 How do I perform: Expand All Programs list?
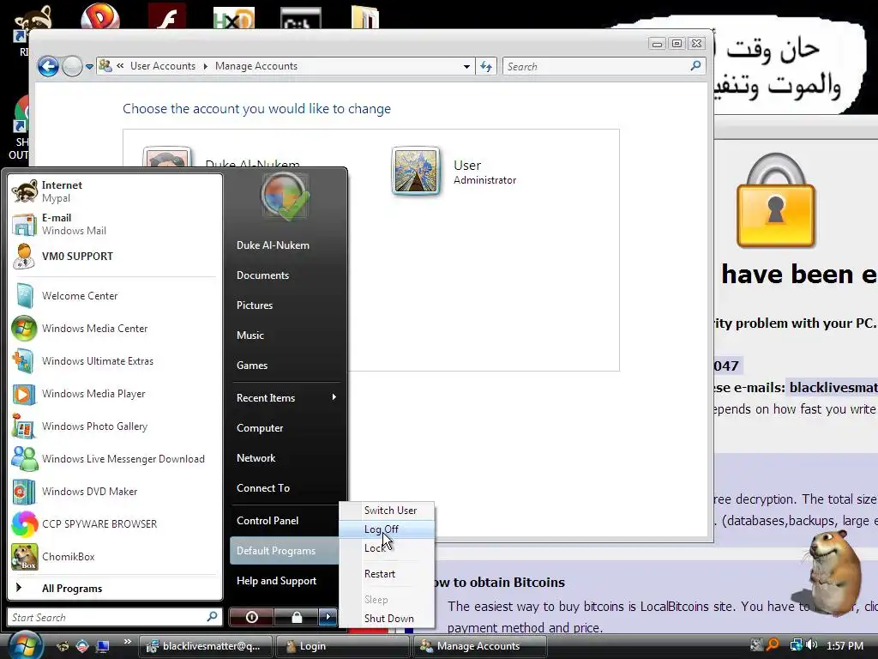pyautogui.click(x=115, y=589)
